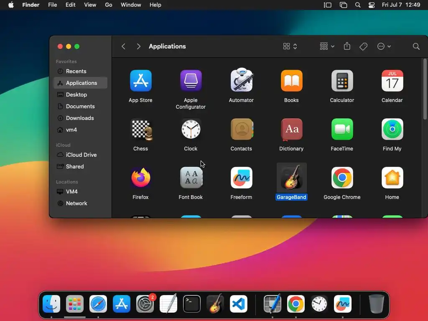Open the View menu

(x=90, y=5)
